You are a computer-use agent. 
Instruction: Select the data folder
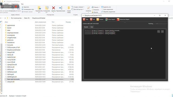click(9, 30)
